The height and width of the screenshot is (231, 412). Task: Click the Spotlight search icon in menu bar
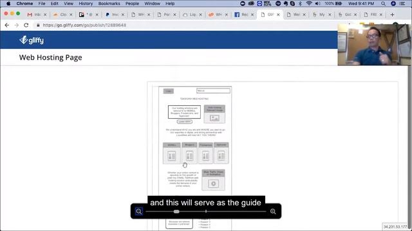click(x=384, y=4)
